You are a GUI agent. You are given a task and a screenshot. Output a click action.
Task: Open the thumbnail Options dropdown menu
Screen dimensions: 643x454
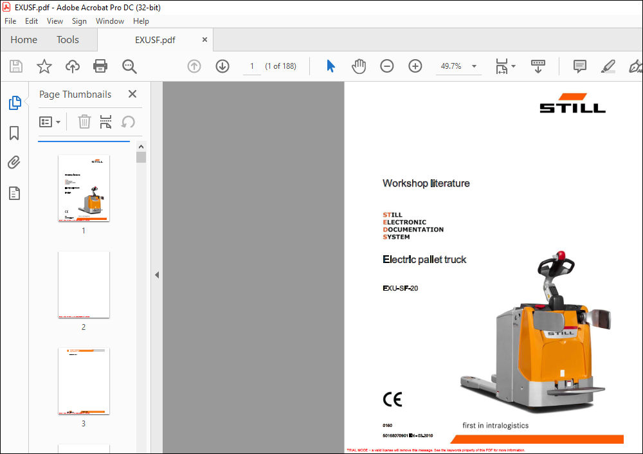(x=50, y=122)
